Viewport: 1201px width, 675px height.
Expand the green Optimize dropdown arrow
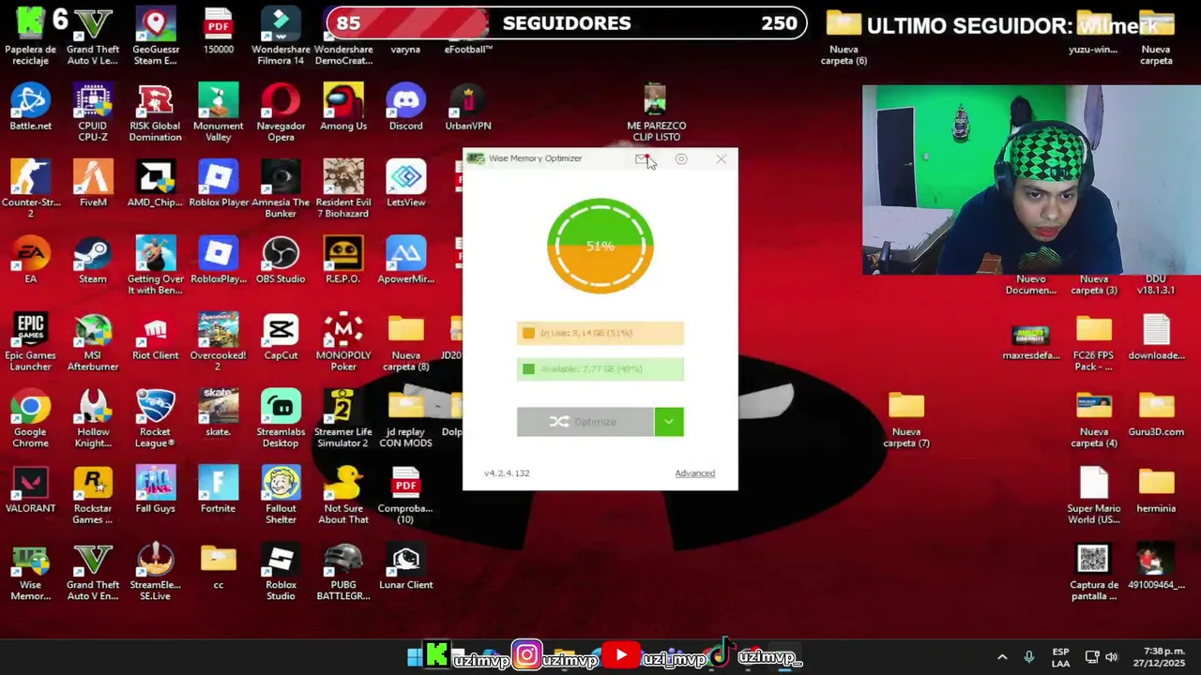tap(669, 422)
